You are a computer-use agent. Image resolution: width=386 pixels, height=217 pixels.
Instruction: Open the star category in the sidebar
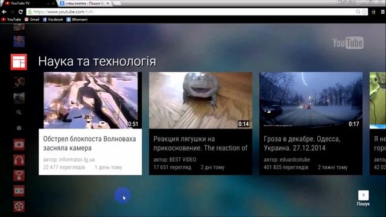(19, 145)
